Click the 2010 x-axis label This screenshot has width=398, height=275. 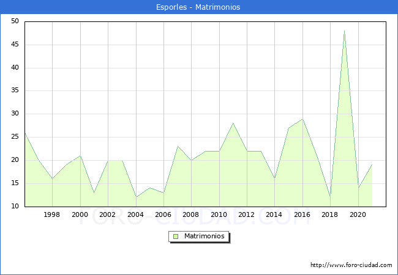pos(219,215)
